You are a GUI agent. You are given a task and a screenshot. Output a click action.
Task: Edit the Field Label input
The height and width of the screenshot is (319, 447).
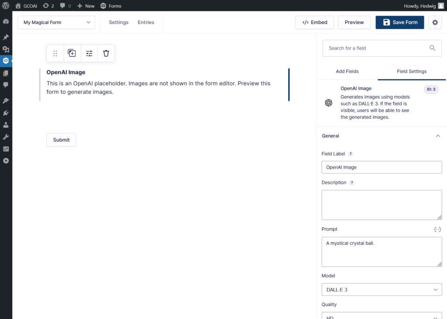tap(382, 167)
